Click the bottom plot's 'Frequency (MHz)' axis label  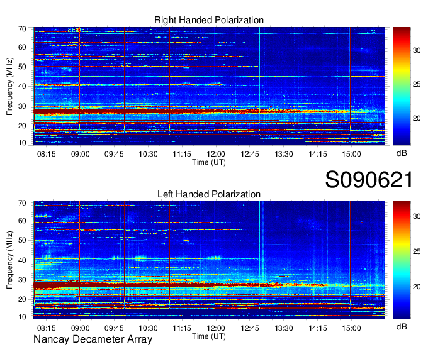9,260
